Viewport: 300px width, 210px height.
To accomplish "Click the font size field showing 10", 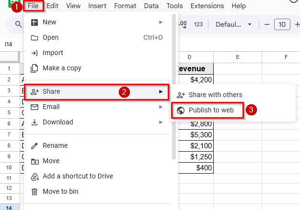I will 283,24.
